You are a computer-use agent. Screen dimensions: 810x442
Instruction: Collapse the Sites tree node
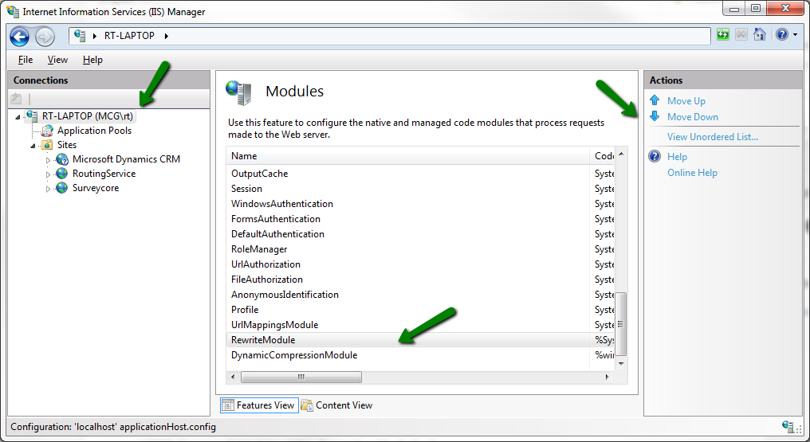tap(33, 146)
